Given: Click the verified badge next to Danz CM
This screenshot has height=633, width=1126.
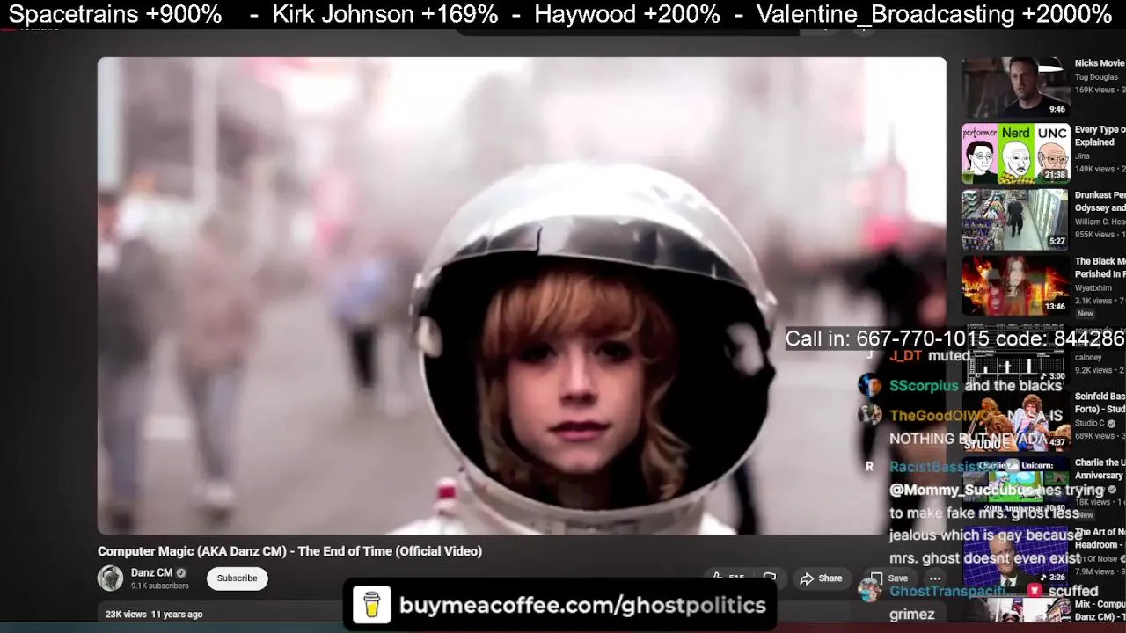Looking at the screenshot, I should click(x=181, y=573).
